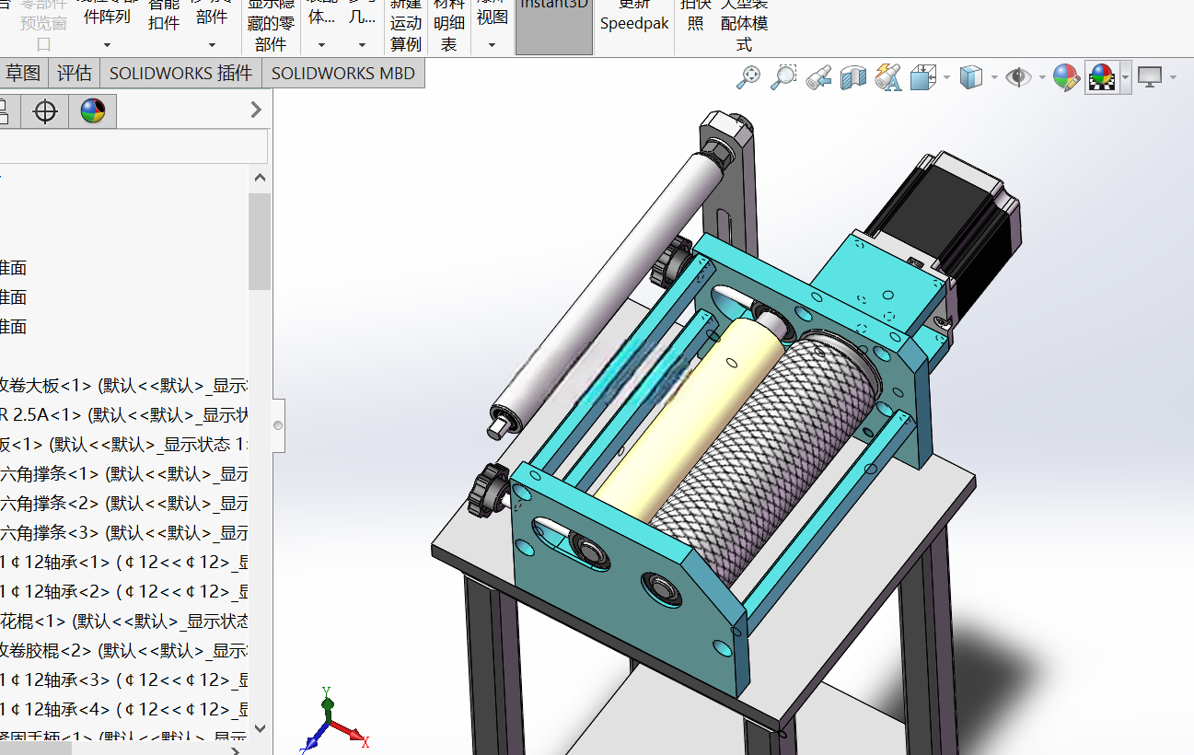Switch to the SOLIDWORKS MBD tab
The height and width of the screenshot is (755, 1194).
click(x=343, y=74)
